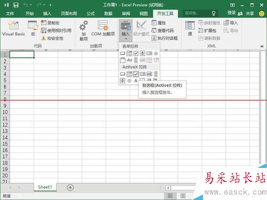Image resolution: width=267 pixels, height=200 pixels.
Task: Open the Add-ins (加载项) gear button
Action: pyautogui.click(x=83, y=30)
